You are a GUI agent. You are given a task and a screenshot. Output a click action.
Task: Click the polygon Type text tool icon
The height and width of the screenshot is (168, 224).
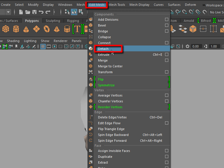77,29
